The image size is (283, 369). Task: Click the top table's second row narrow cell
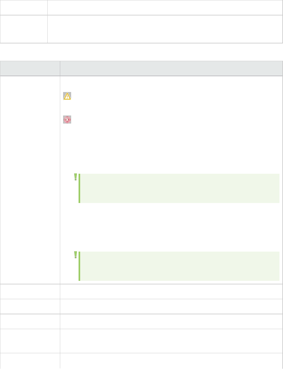[x=24, y=29]
